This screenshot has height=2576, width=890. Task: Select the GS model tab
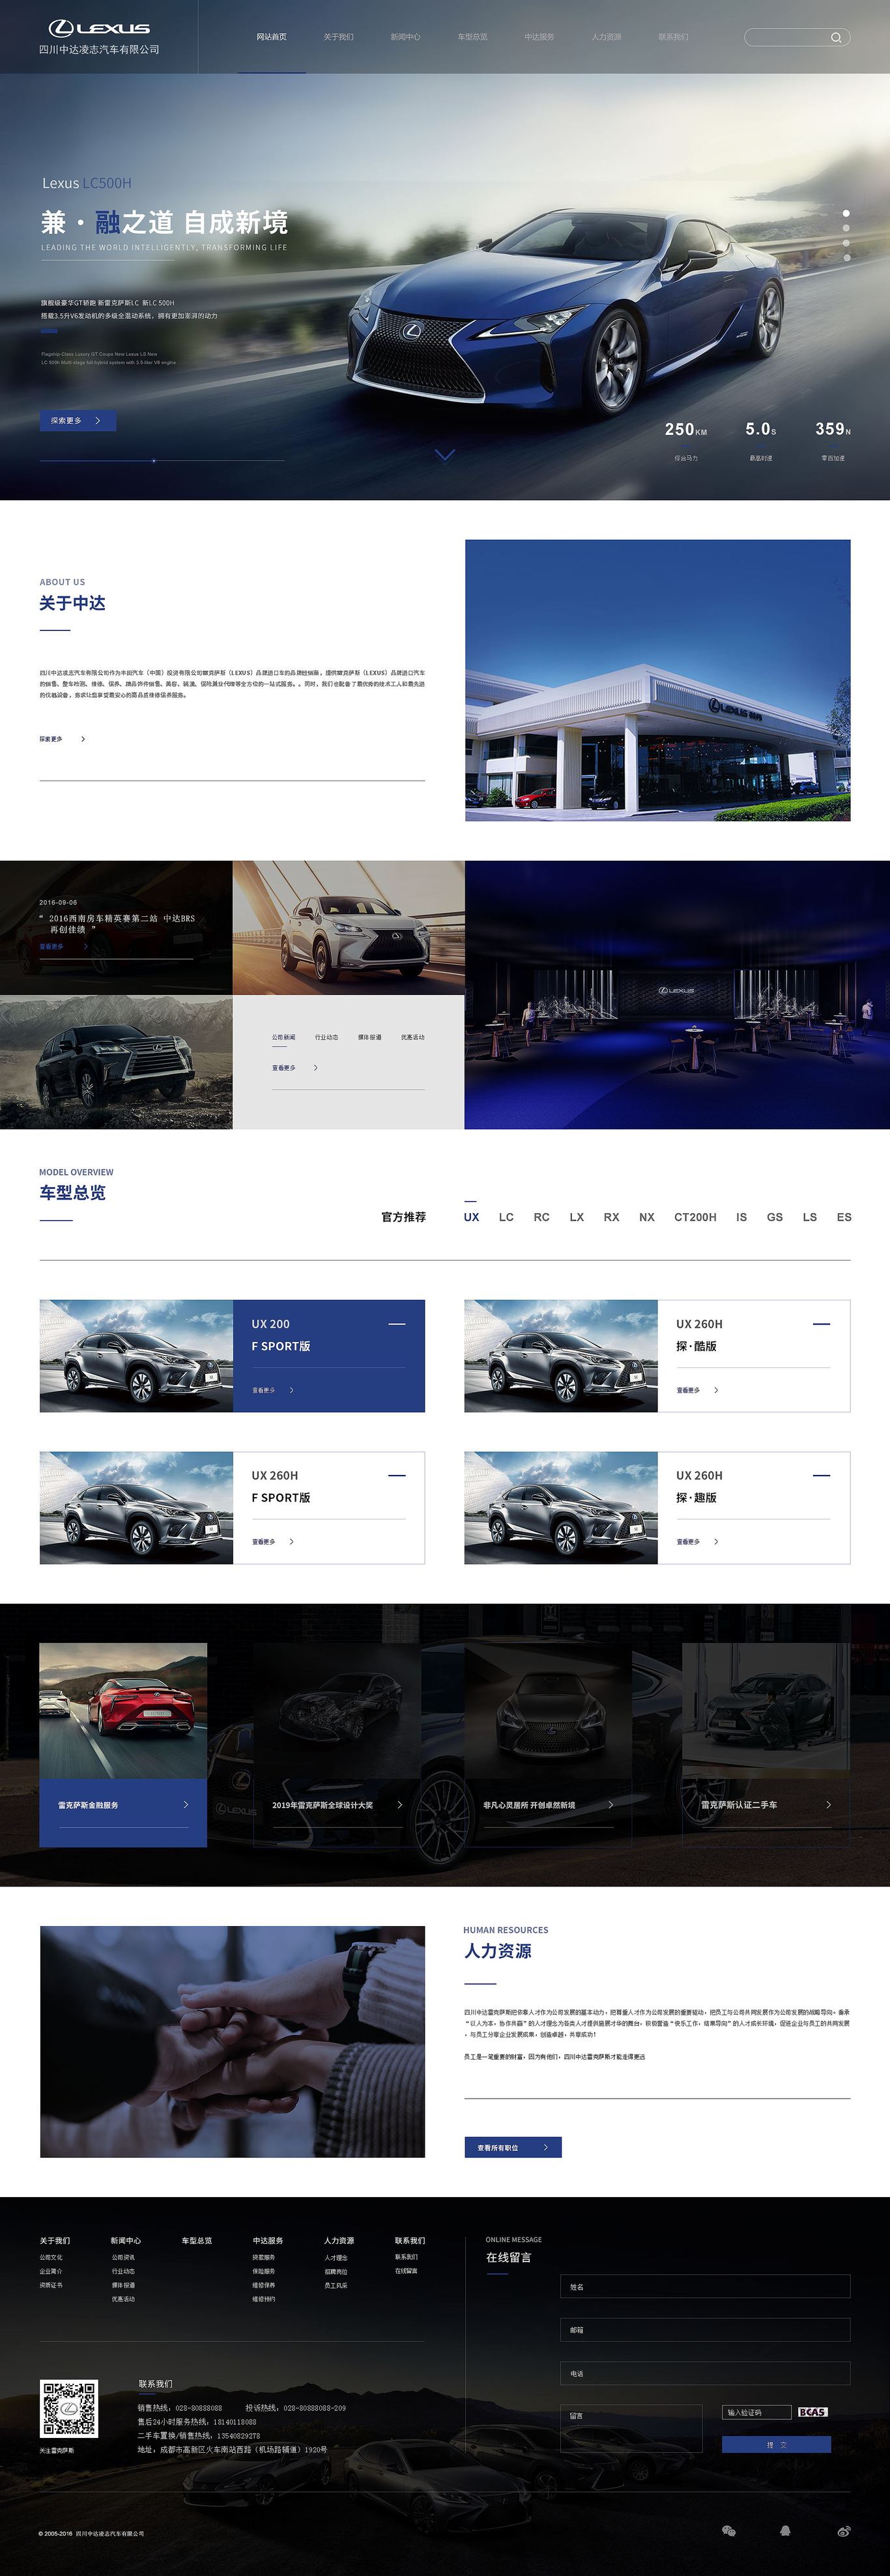tap(775, 1217)
